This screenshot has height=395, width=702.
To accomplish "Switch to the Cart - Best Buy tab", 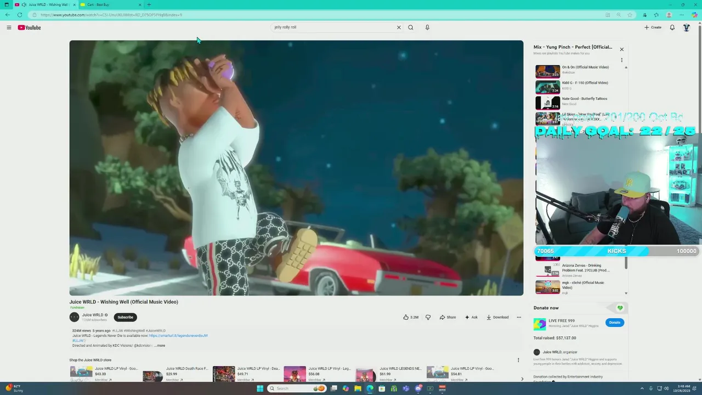I will coord(110,4).
